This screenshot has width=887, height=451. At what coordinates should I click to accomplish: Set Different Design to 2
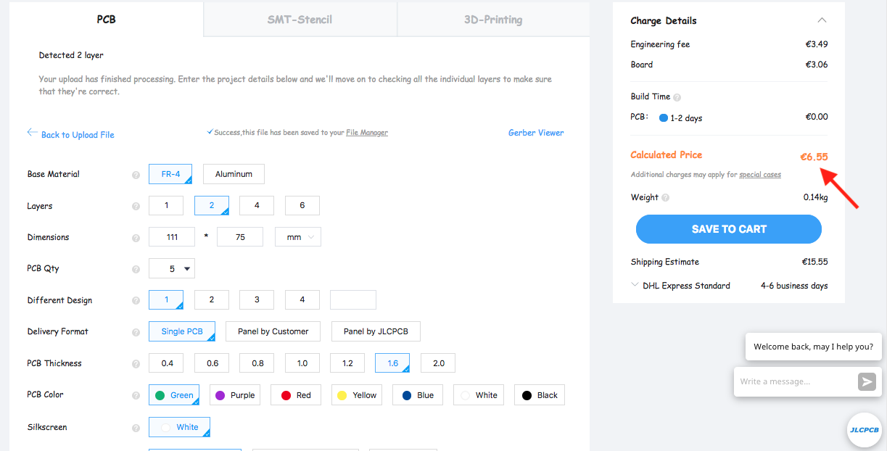tap(211, 300)
